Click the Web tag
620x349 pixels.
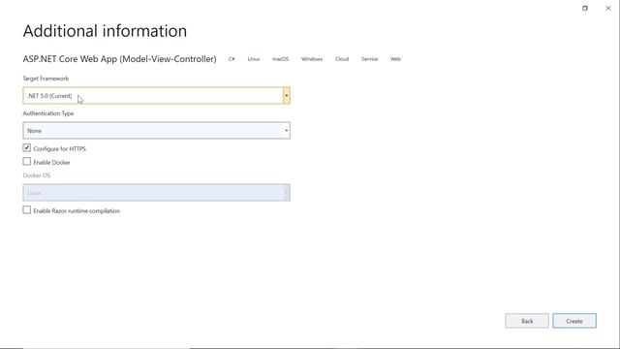pos(395,59)
